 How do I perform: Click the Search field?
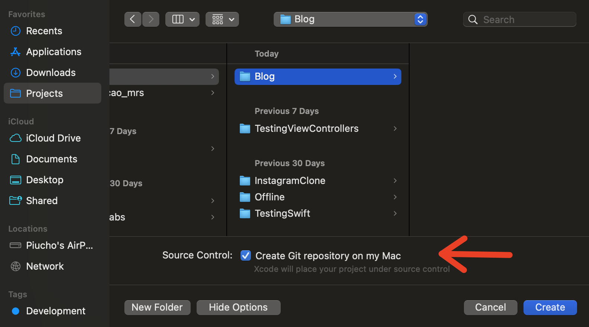(x=520, y=19)
